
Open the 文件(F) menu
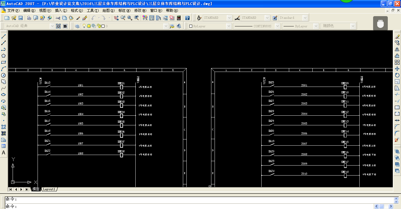coord(14,10)
